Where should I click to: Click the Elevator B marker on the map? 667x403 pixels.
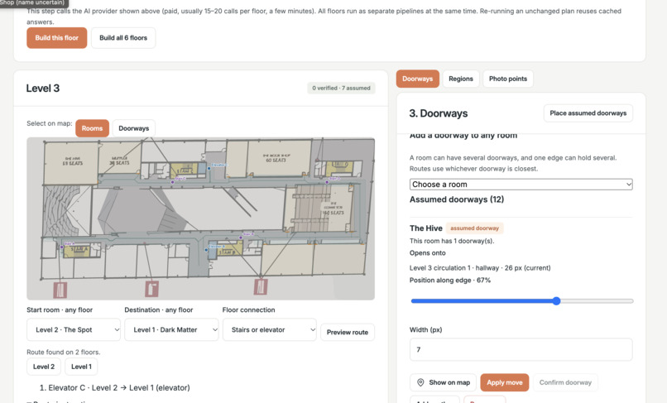tap(206, 250)
